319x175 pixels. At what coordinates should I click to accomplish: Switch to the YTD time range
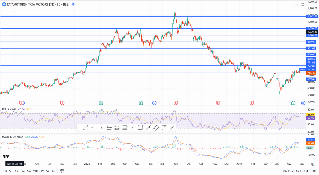pos(36,171)
